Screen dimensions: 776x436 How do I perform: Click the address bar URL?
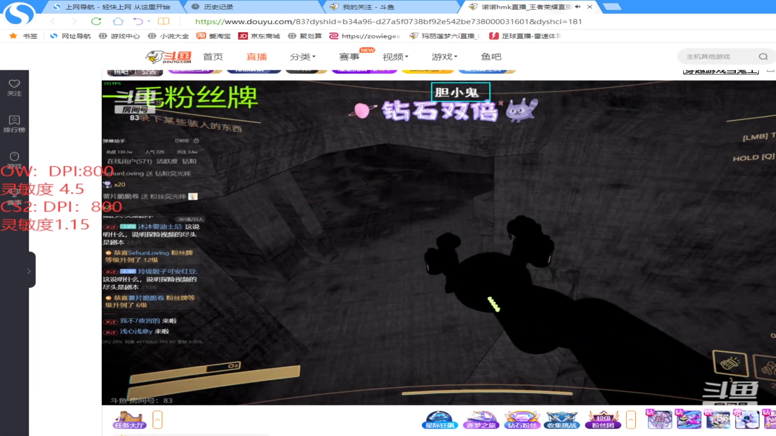coord(388,21)
